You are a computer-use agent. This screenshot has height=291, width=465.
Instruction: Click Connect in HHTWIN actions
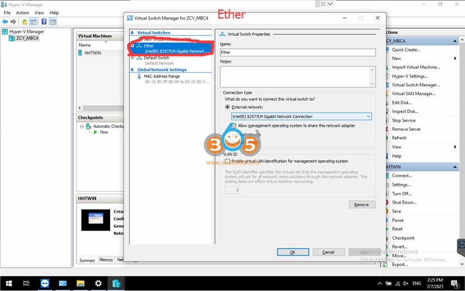pyautogui.click(x=402, y=175)
